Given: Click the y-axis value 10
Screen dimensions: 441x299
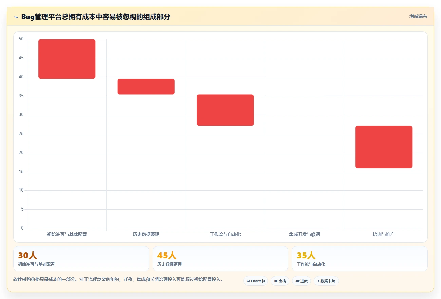Looking at the screenshot, I should [21, 190].
